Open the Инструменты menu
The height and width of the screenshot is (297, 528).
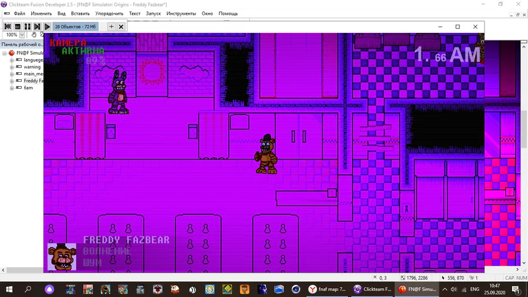point(181,14)
